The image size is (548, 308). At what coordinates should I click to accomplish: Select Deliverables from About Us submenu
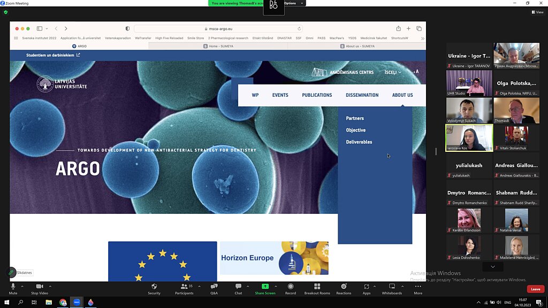pos(359,142)
